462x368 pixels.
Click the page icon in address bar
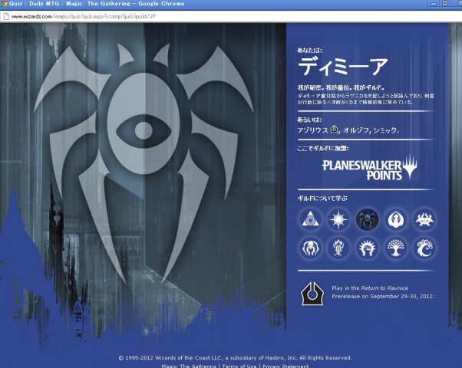[x=5, y=17]
